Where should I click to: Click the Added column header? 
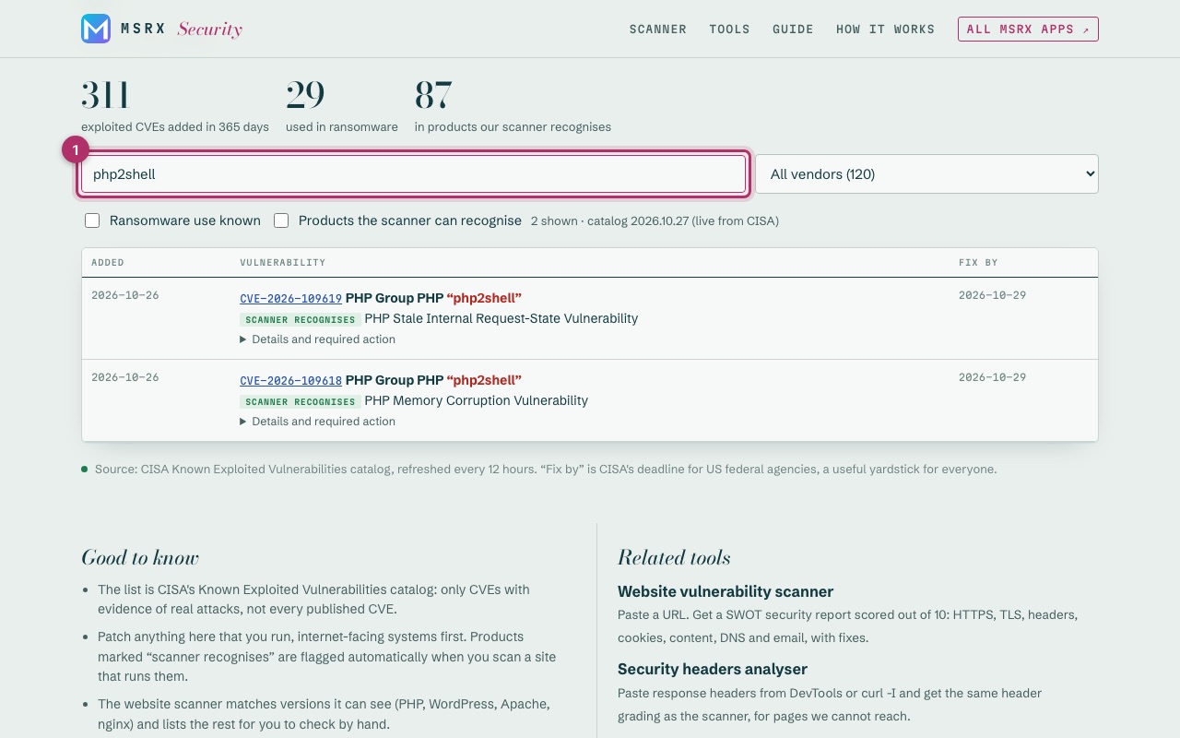click(108, 263)
